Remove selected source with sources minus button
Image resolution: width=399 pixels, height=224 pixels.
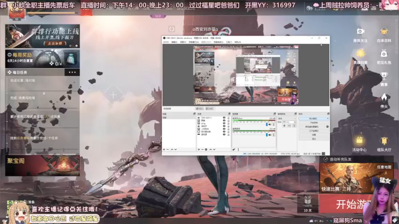click(x=202, y=150)
